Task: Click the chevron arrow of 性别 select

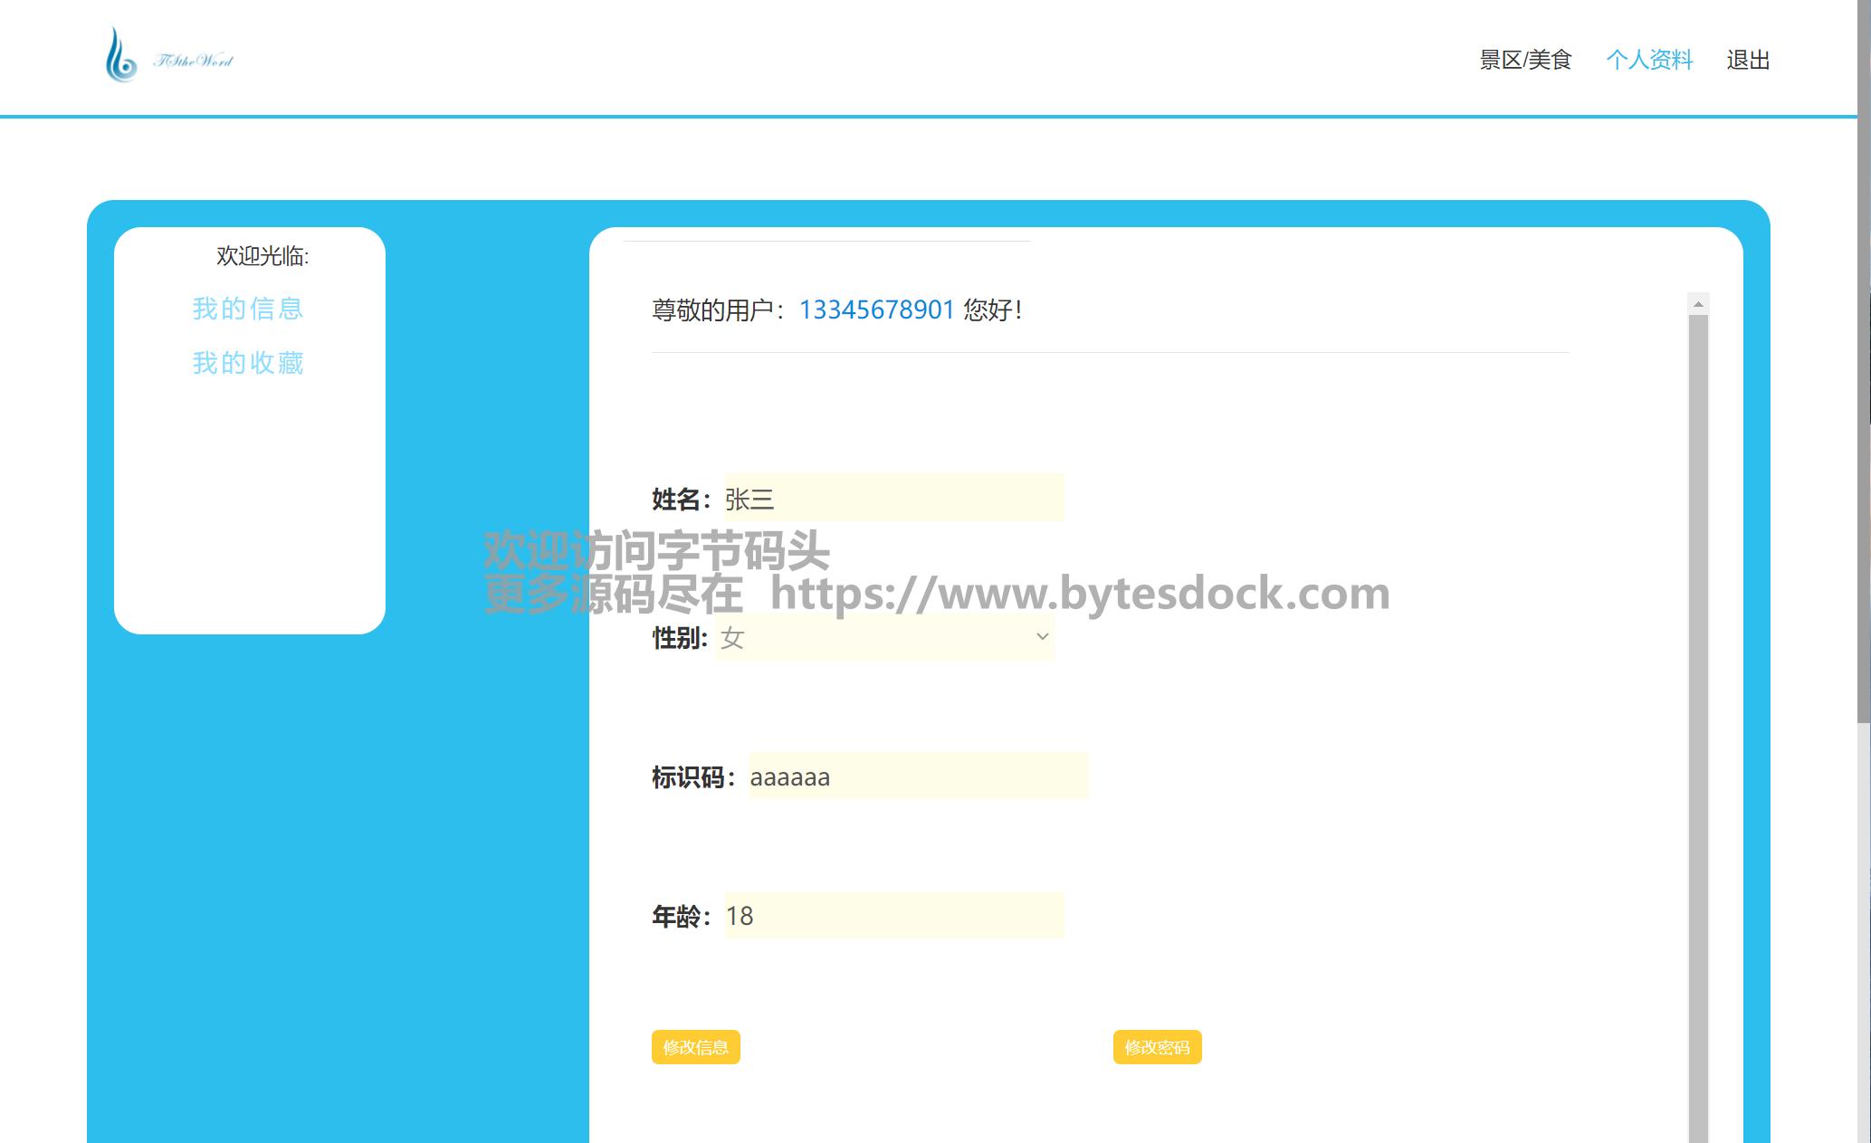Action: (x=1042, y=637)
